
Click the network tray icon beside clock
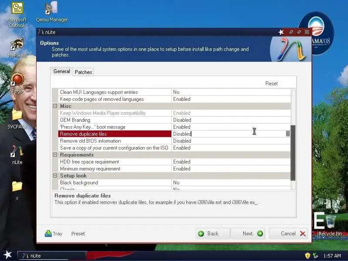[x=315, y=256]
